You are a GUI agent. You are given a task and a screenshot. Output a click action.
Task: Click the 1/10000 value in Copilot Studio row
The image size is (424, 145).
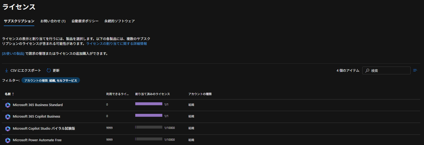[x=170, y=128]
